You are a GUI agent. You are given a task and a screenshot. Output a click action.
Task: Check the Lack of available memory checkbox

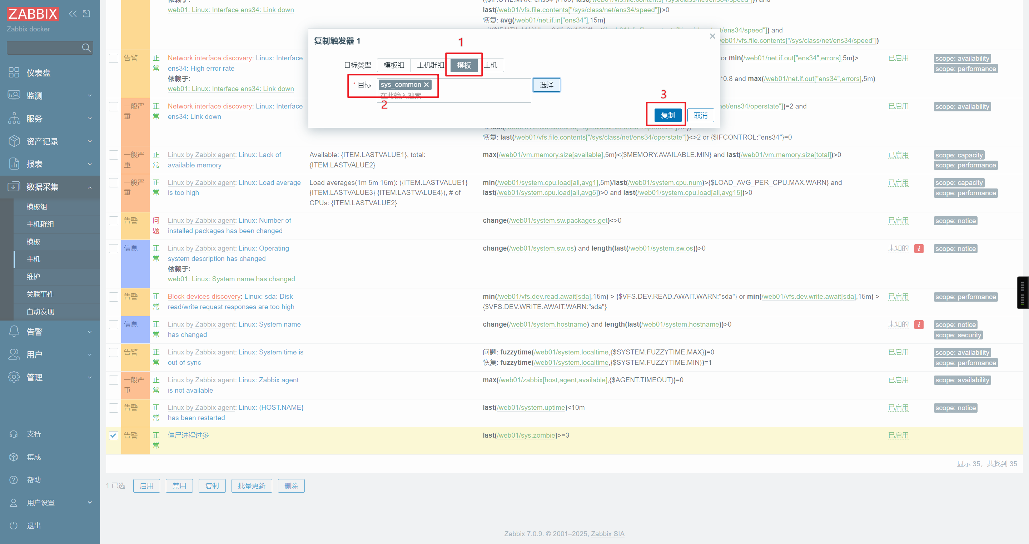(x=114, y=155)
